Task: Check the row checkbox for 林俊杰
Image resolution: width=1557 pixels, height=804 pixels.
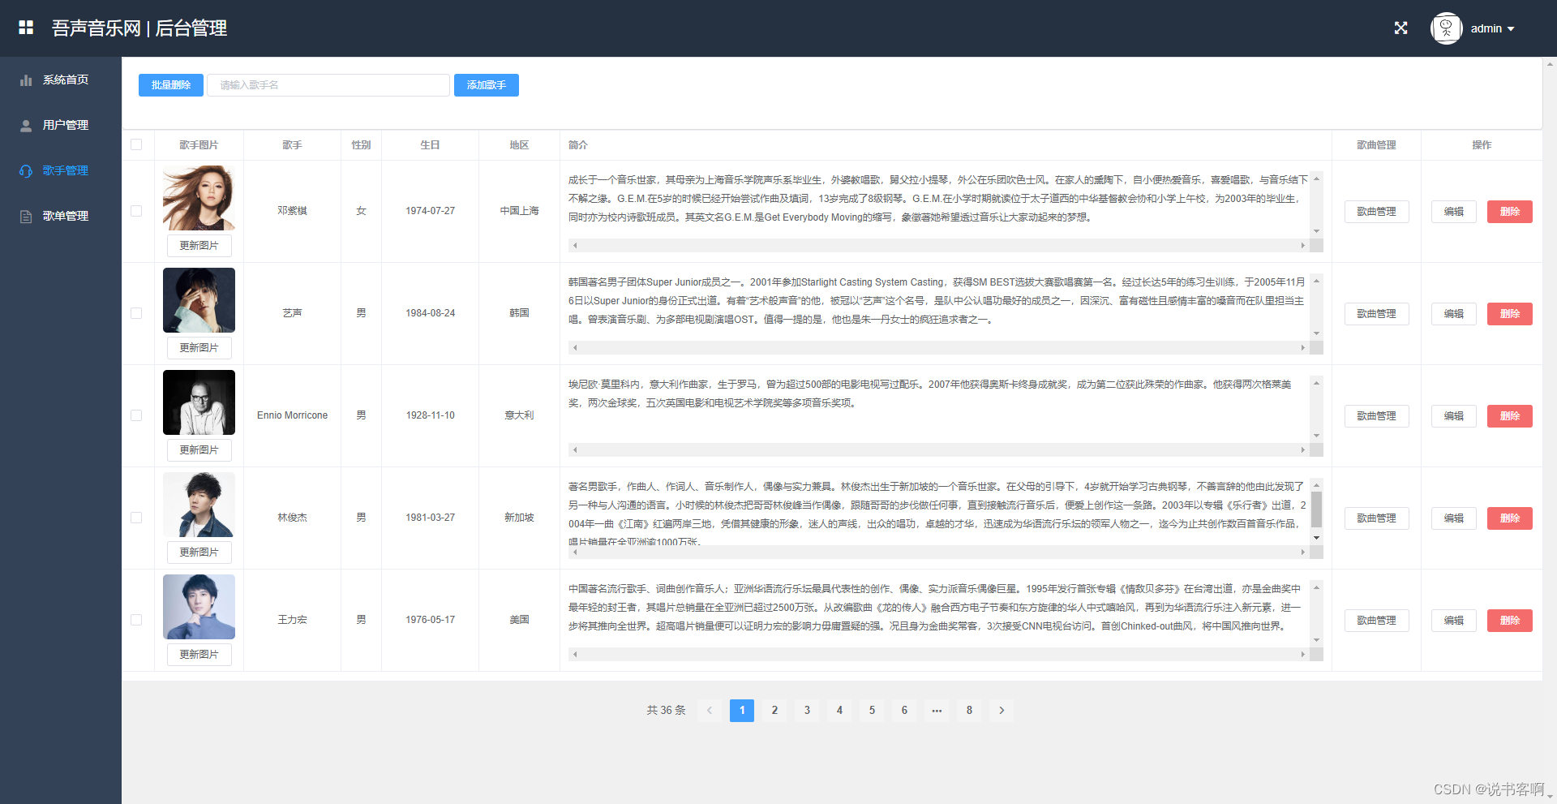Action: (136, 518)
